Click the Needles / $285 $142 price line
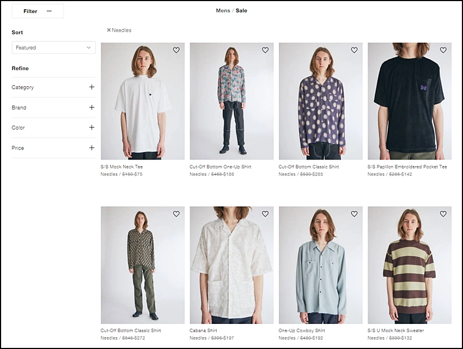 pos(389,174)
